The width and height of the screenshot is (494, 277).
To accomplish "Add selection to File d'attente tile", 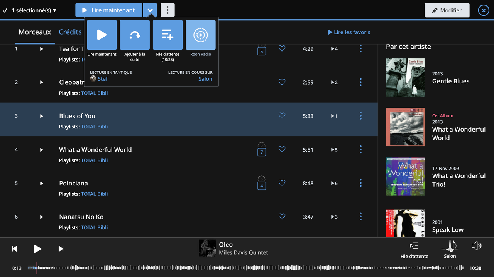I will tap(168, 35).
